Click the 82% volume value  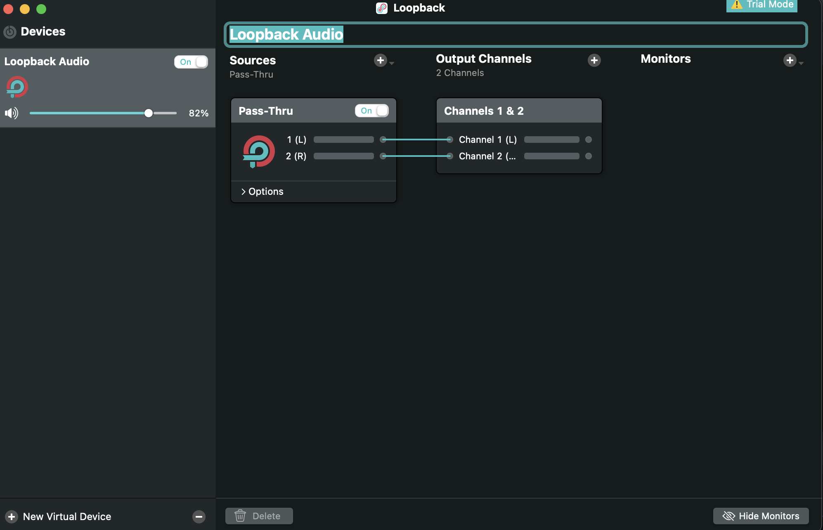[x=199, y=113]
